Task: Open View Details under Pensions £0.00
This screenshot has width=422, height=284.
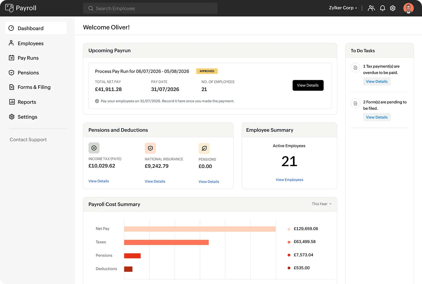Action: click(x=209, y=182)
